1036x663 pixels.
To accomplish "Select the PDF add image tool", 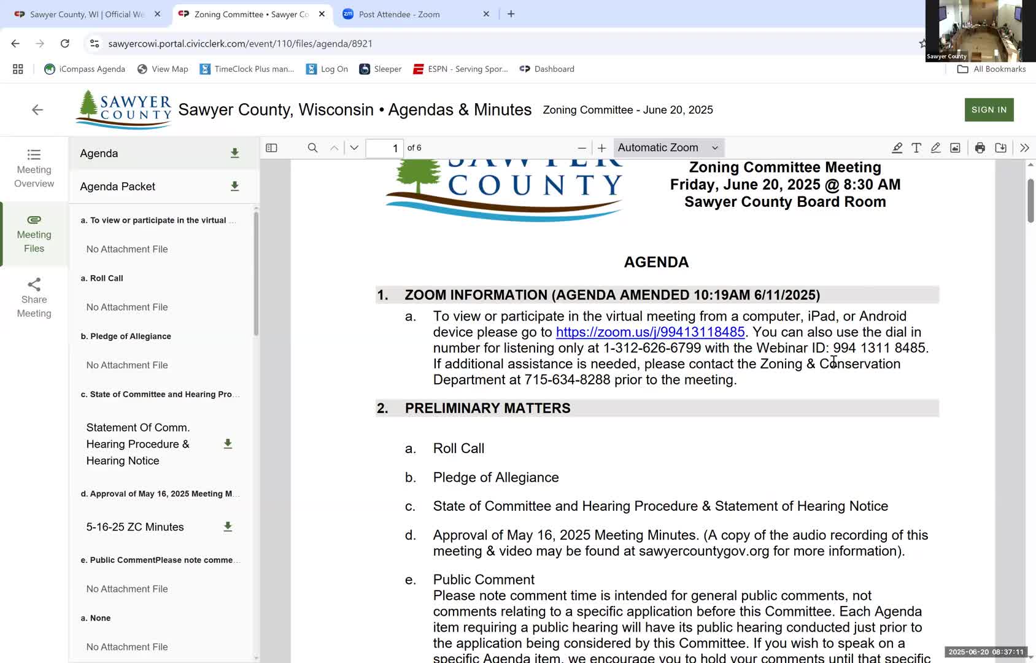I will (x=955, y=148).
